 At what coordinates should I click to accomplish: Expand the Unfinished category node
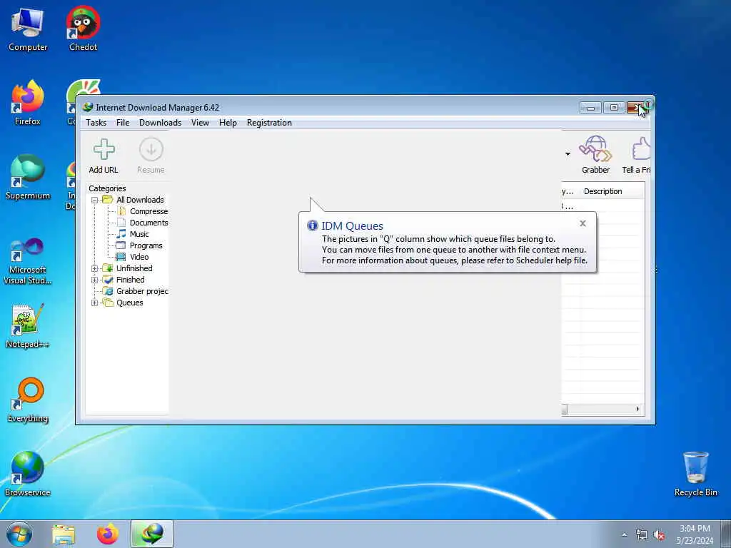pos(95,268)
